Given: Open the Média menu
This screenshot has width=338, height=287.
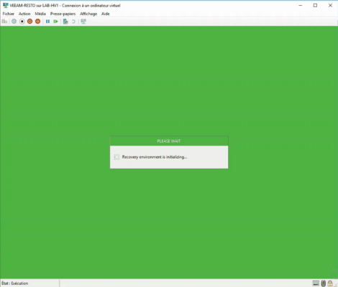Looking at the screenshot, I should pyautogui.click(x=40, y=14).
